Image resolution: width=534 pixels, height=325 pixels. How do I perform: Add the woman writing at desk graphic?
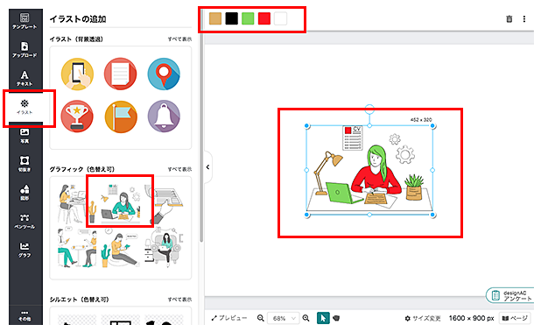click(x=120, y=203)
